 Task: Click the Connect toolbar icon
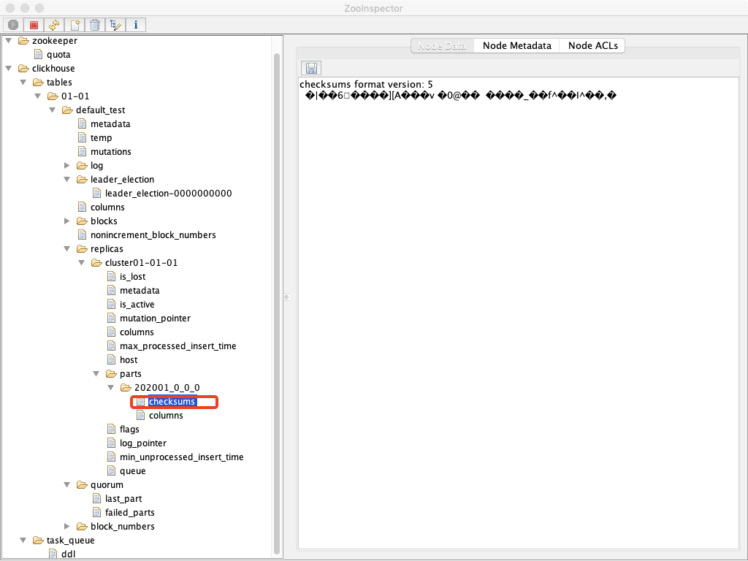13,25
